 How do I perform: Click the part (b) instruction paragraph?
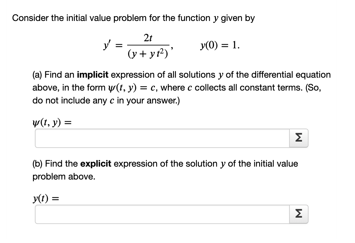(165, 170)
